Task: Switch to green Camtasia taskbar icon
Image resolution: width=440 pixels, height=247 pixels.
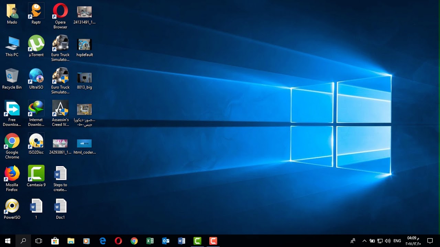Action: click(197, 241)
